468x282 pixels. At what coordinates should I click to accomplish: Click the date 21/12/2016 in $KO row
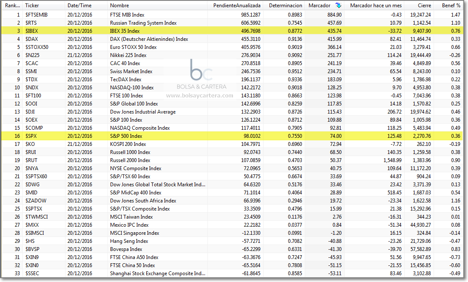click(79, 144)
